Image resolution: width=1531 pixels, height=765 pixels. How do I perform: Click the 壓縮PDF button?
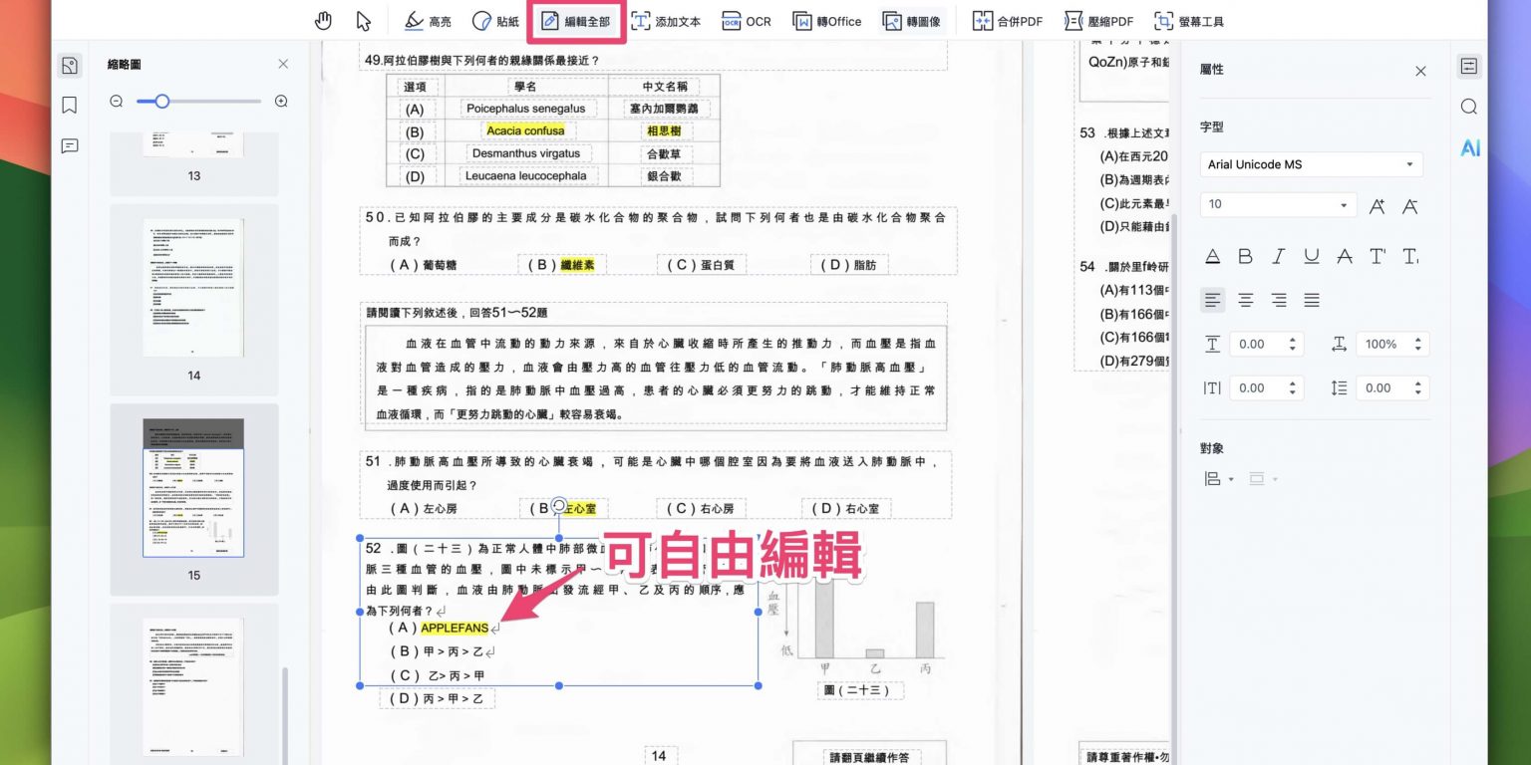point(1098,21)
